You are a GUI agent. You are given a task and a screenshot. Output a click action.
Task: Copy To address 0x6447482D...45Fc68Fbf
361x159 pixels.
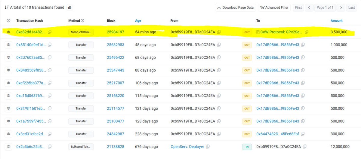pyautogui.click(x=303, y=134)
